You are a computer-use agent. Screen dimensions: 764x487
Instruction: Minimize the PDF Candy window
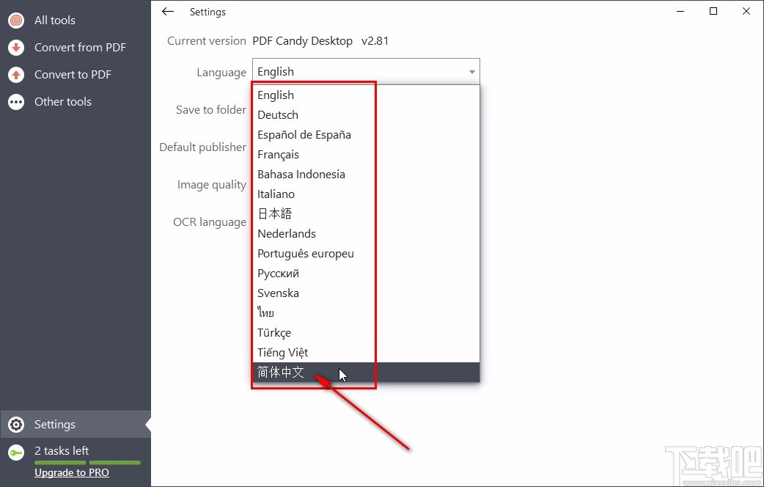pyautogui.click(x=680, y=11)
